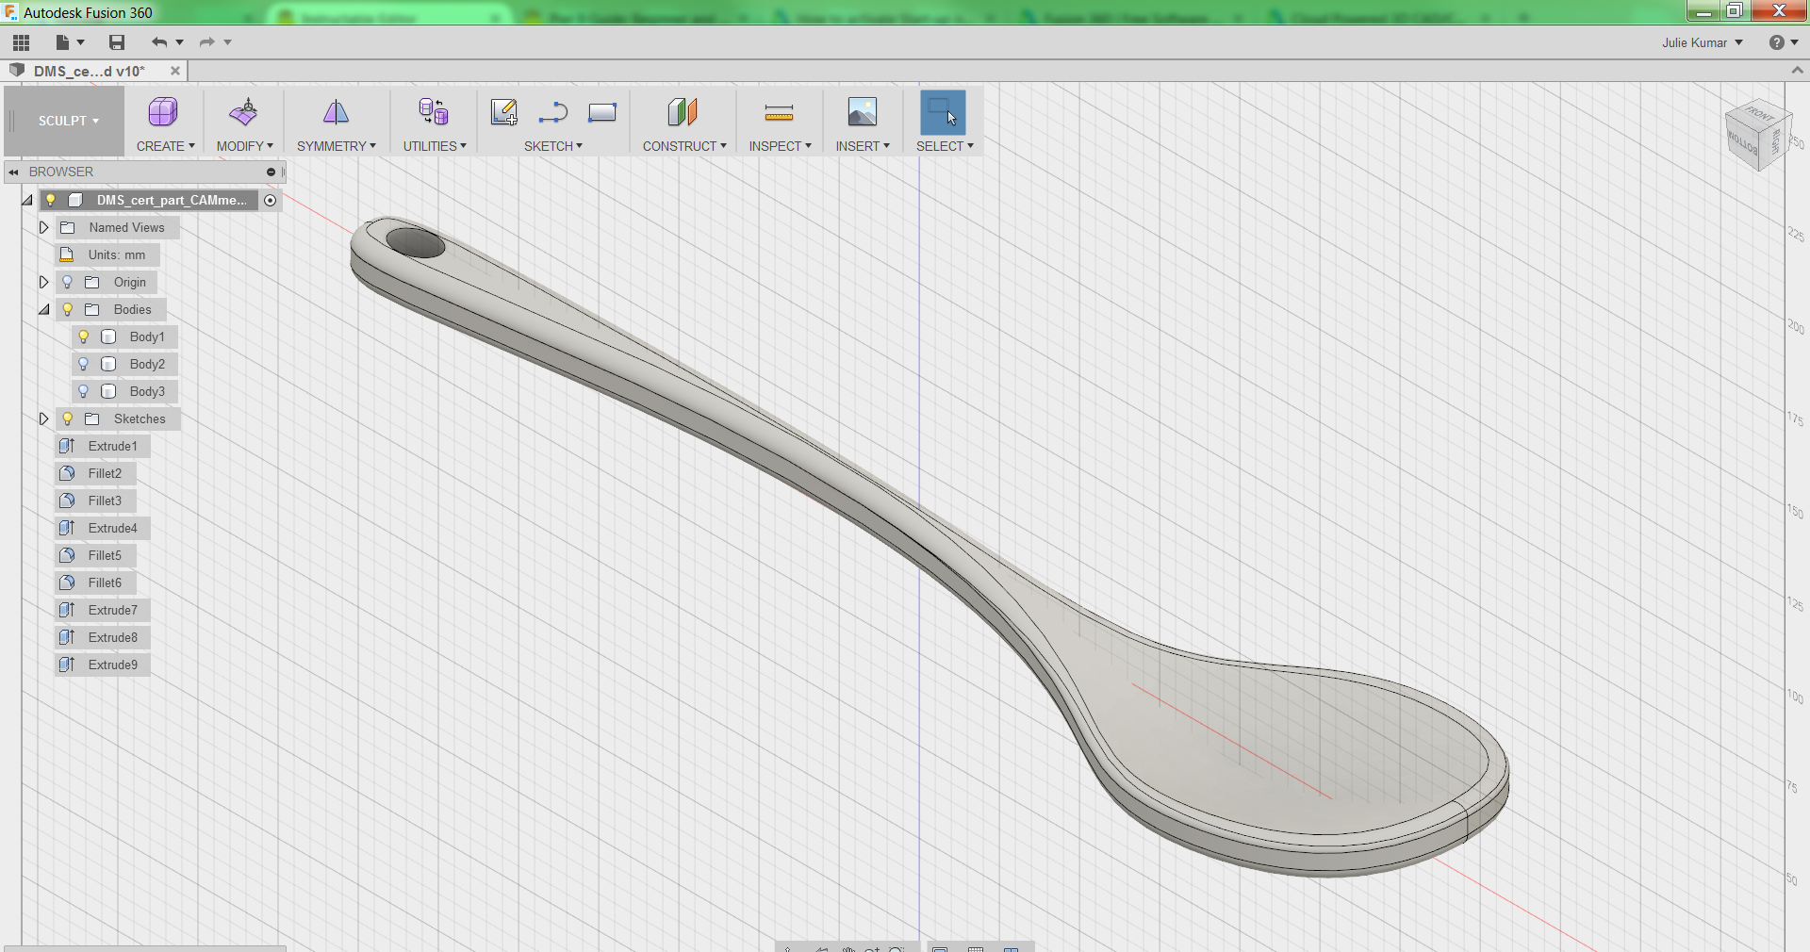Open the INSPECT menu

tap(780, 146)
